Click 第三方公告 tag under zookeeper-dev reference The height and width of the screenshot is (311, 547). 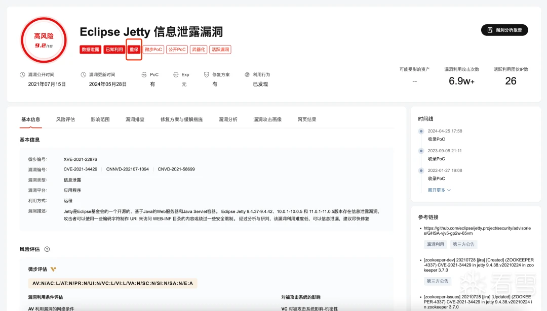click(438, 281)
